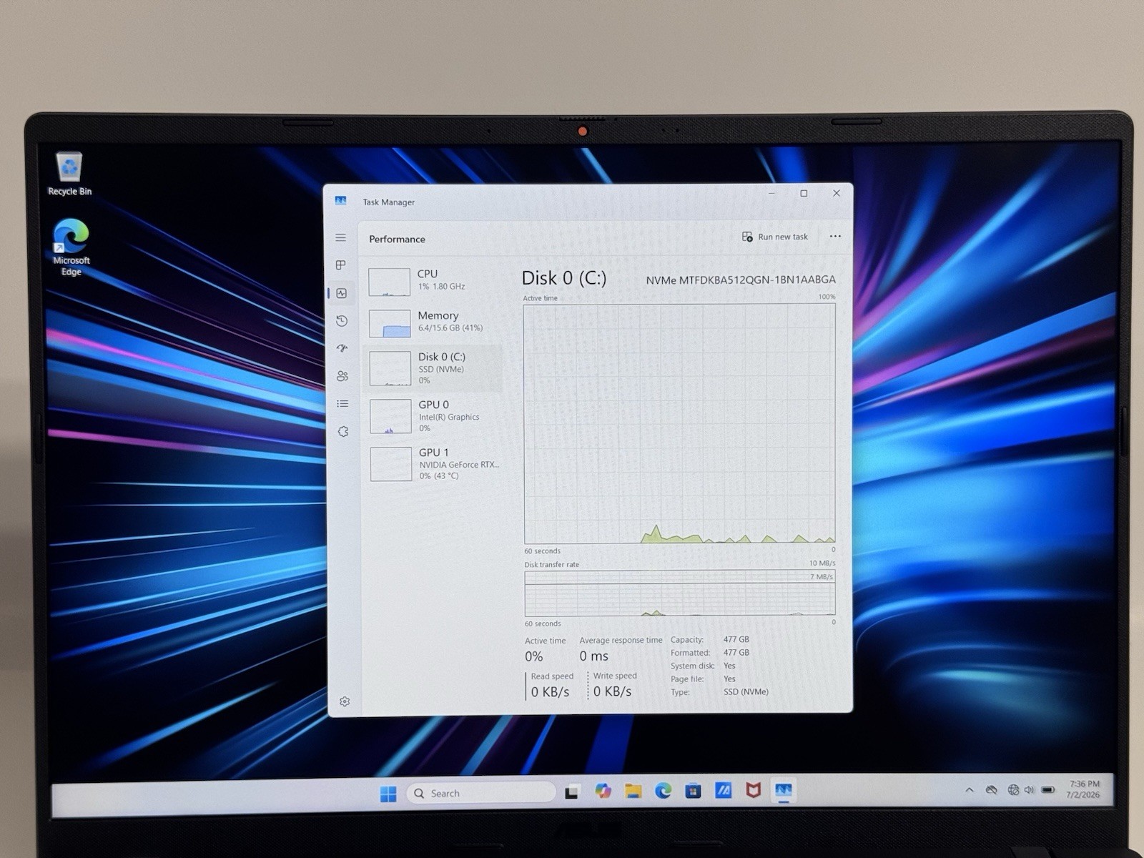
Task: Open the Users page in Task Manager
Action: pos(342,376)
